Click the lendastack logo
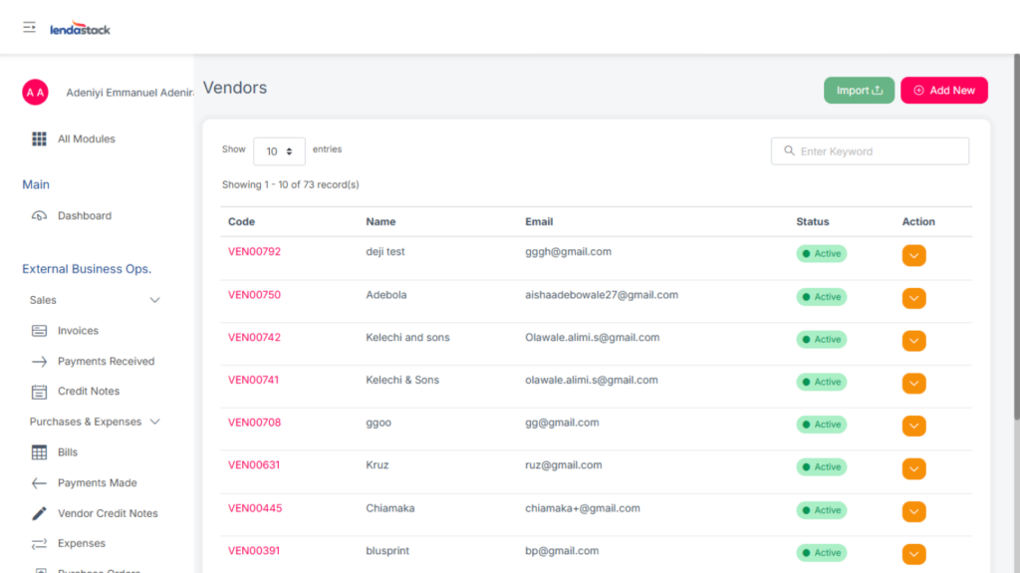1020x573 pixels. coord(81,29)
